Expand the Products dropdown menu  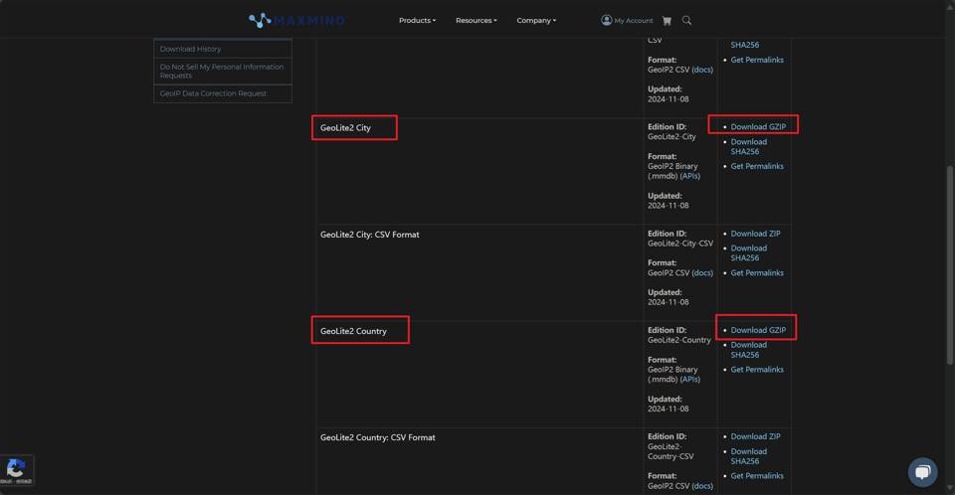417,20
